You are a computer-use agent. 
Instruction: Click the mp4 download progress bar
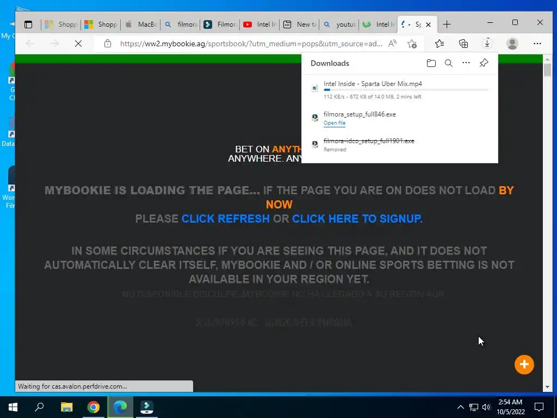pos(406,90)
